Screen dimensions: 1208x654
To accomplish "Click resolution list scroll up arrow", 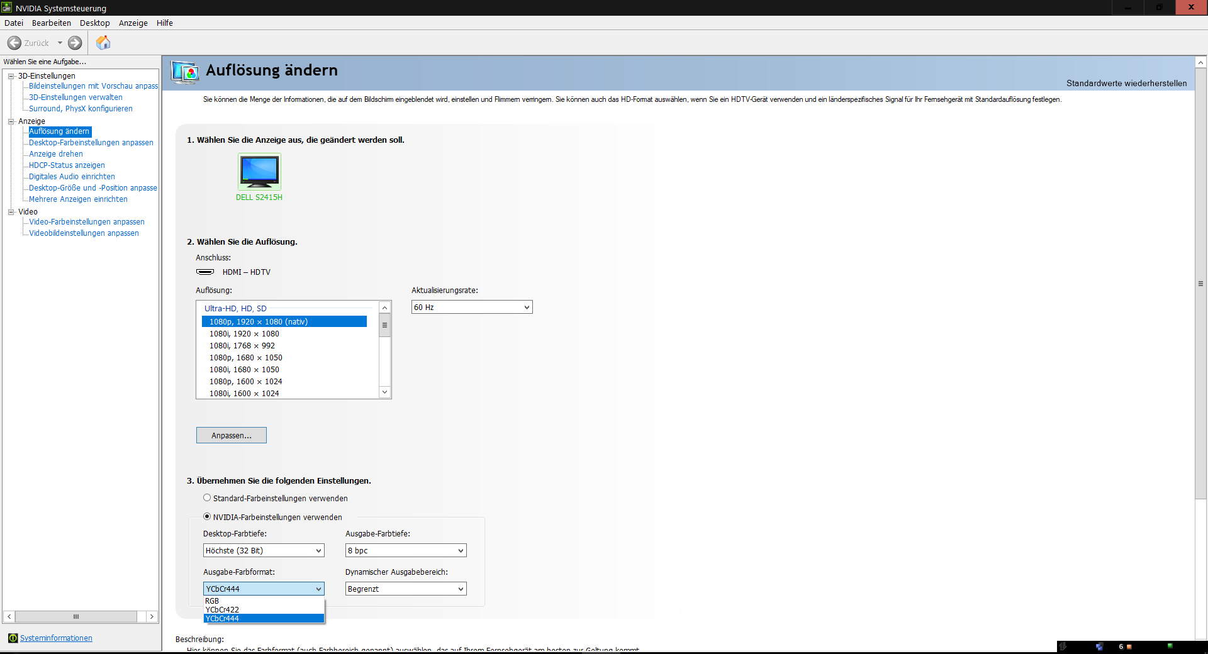I will [385, 308].
